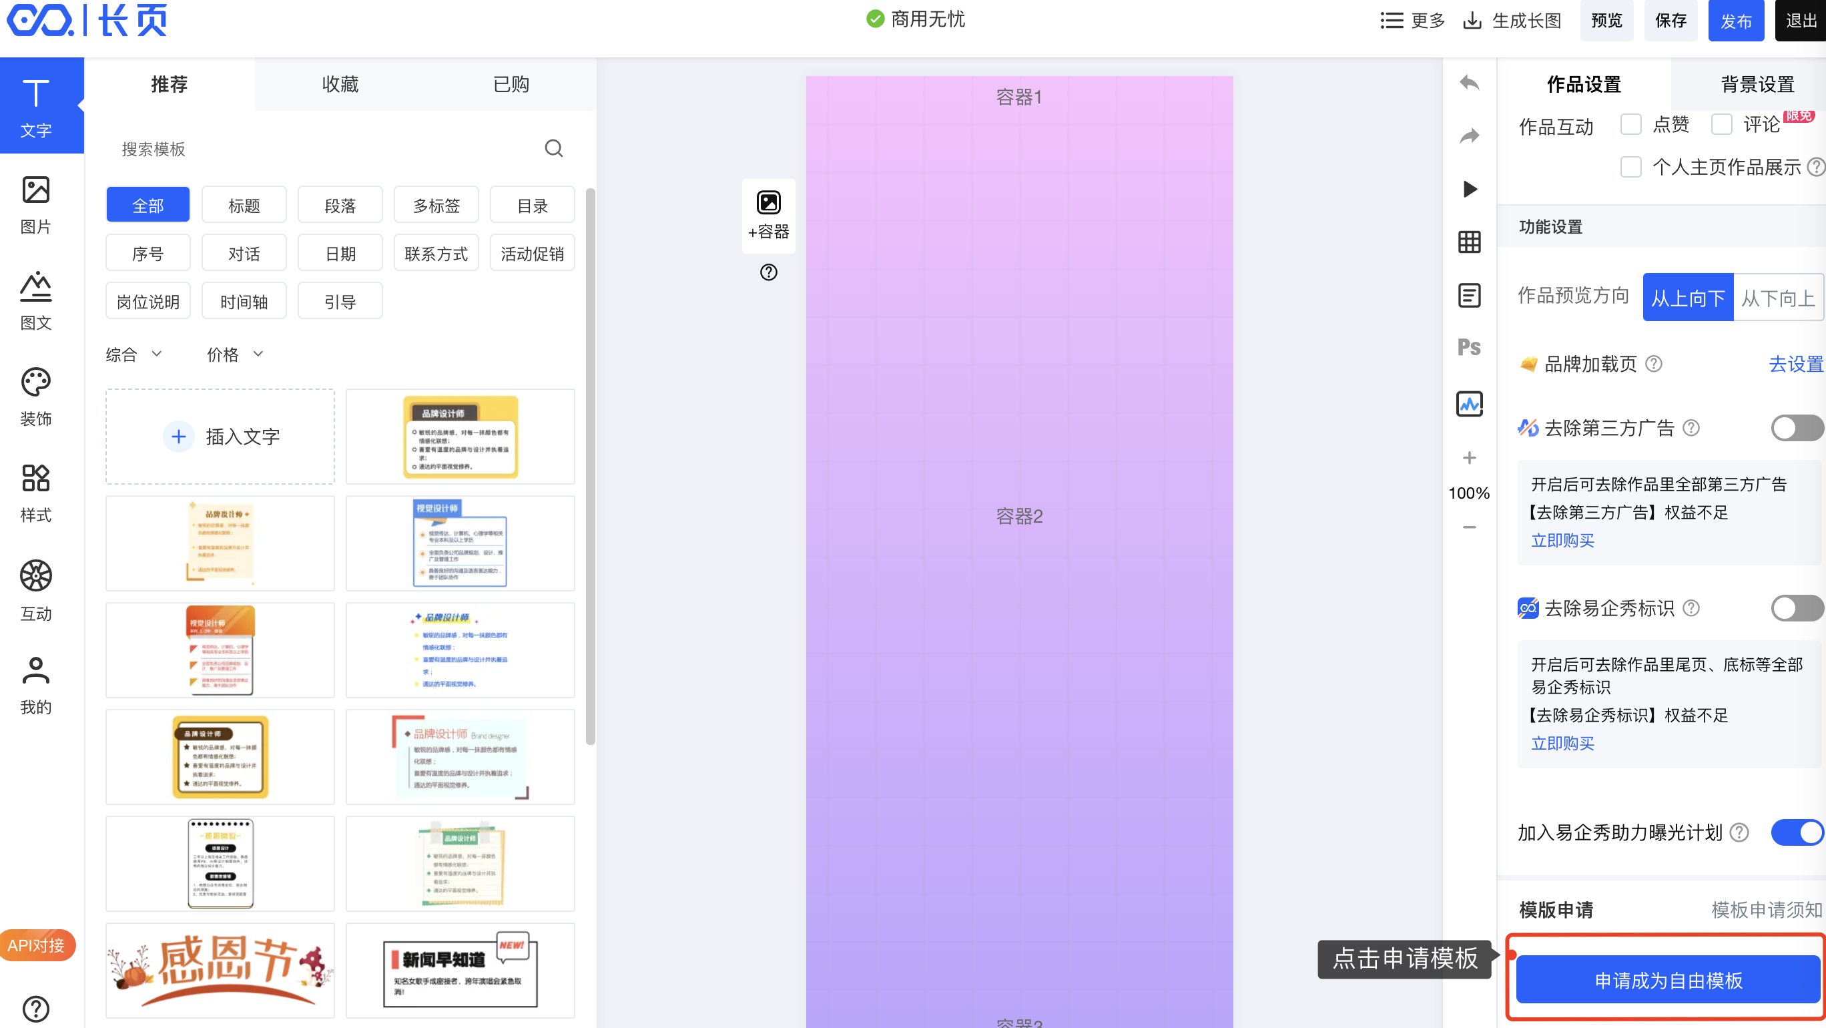Expand the 综合 sort dropdown
Screen dimensions: 1826x1028
(134, 354)
